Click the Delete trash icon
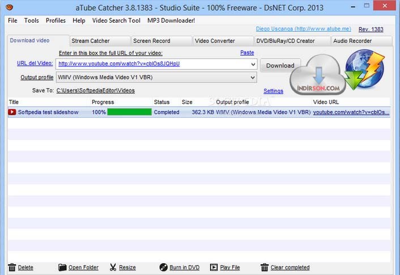This screenshot has height=275, width=400. pos(12,267)
